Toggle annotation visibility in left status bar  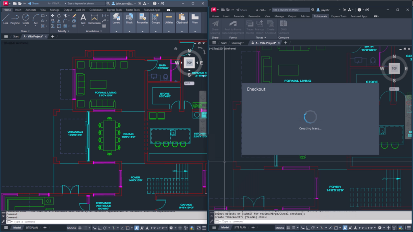[137, 228]
